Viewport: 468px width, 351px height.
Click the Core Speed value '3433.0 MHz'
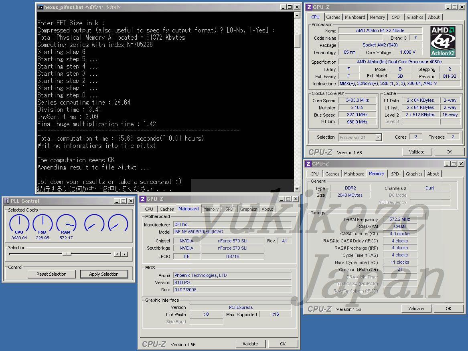357,100
